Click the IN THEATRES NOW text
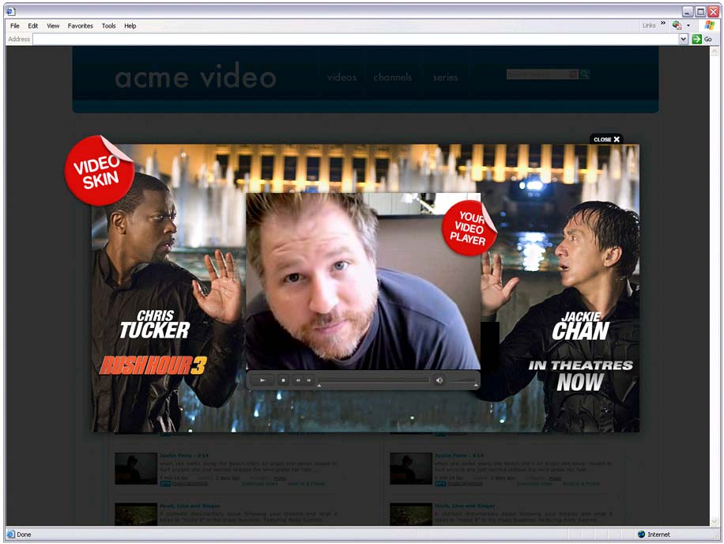This screenshot has width=724, height=544. (x=580, y=376)
